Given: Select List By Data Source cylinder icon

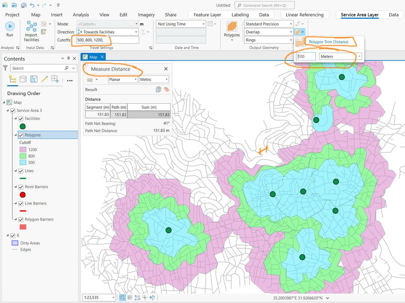Looking at the screenshot, I should 23,79.
